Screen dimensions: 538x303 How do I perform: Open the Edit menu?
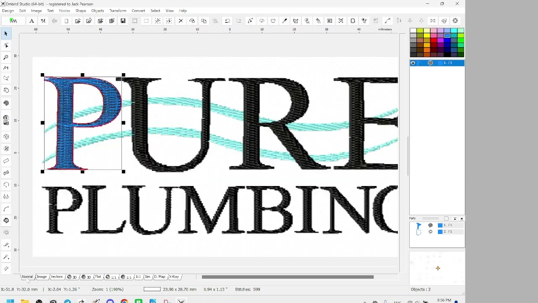point(22,11)
